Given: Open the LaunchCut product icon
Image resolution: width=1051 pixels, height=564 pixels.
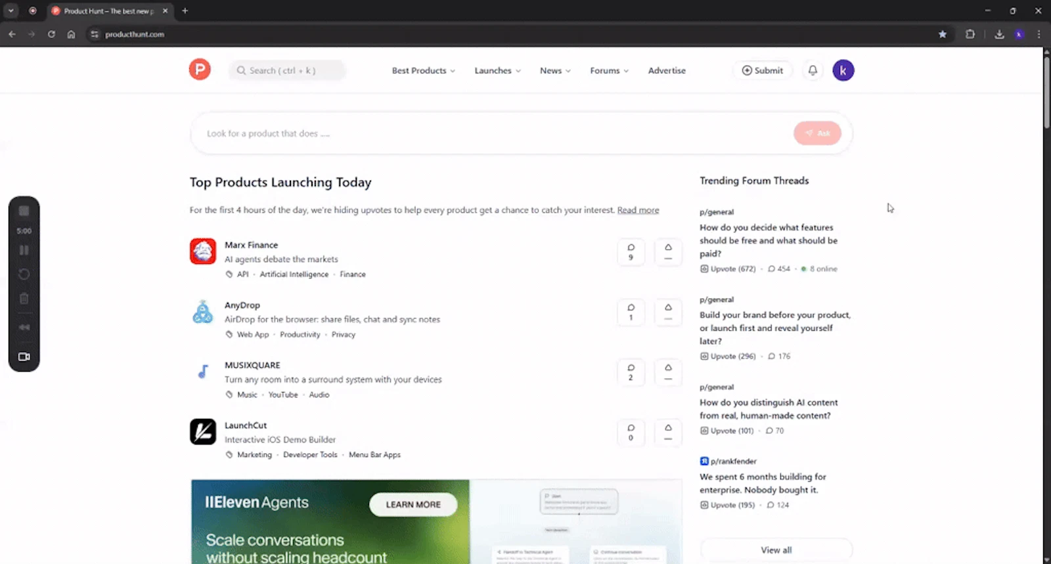Looking at the screenshot, I should 203,432.
